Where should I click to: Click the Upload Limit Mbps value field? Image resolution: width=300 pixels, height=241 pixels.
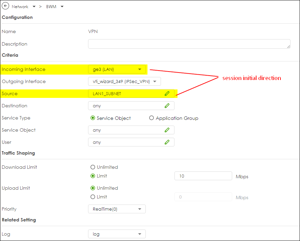[203, 197]
